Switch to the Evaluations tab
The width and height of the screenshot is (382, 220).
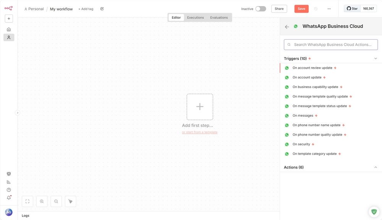point(219,17)
